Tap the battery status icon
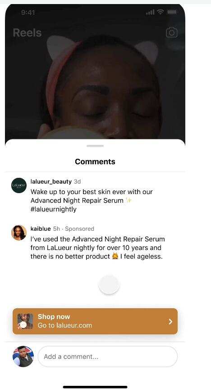The image size is (211, 389). 172,12
